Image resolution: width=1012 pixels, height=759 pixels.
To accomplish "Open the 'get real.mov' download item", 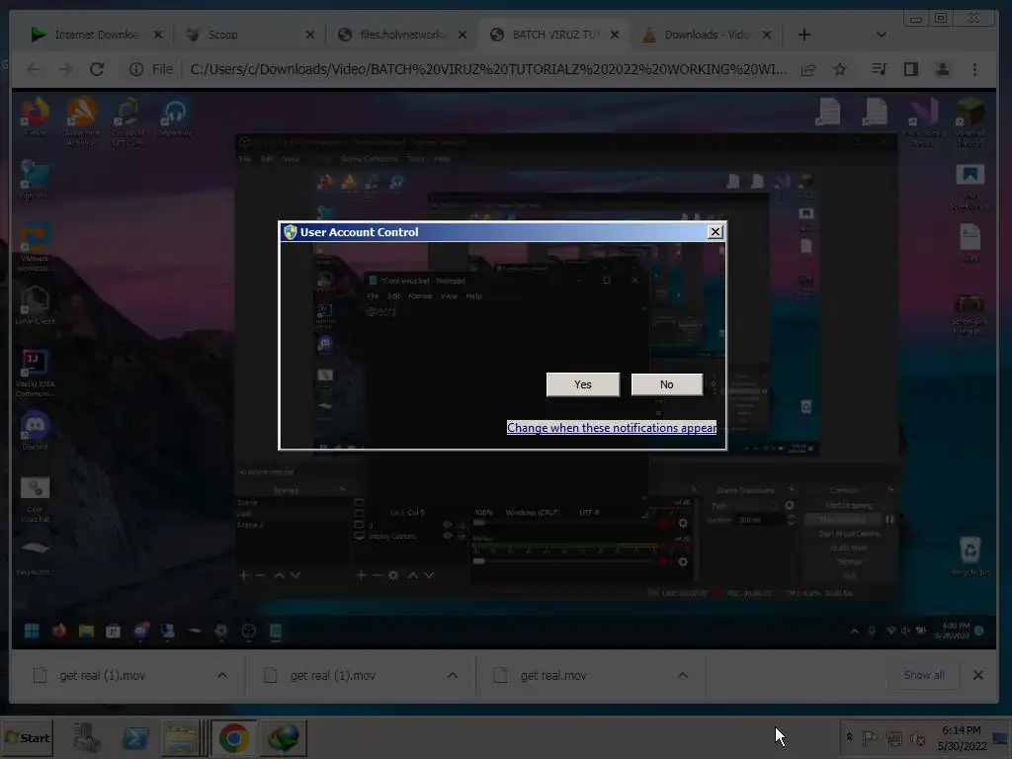I will click(x=553, y=676).
